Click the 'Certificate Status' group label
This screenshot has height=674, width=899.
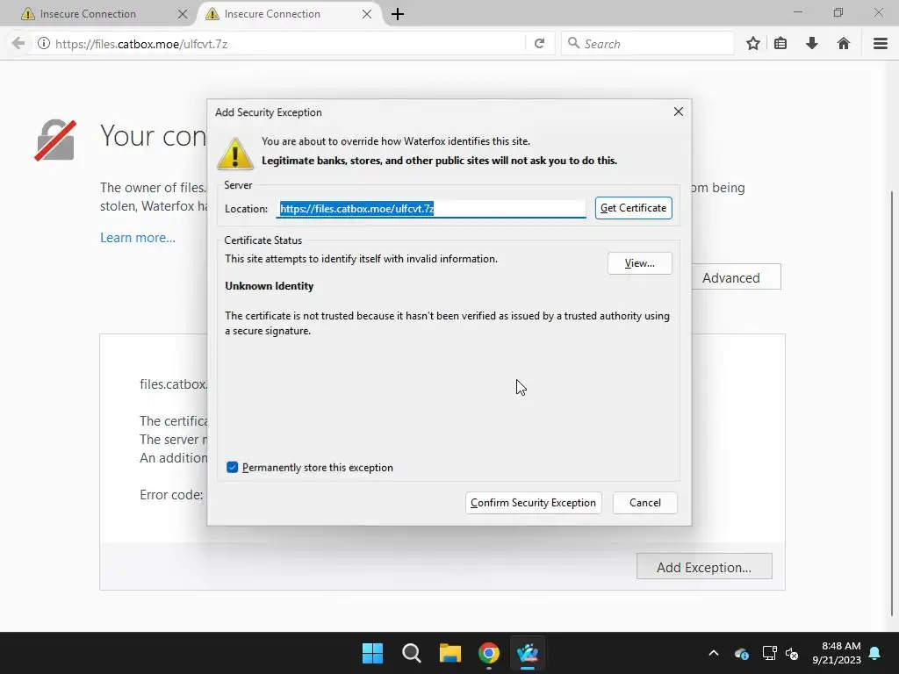263,240
